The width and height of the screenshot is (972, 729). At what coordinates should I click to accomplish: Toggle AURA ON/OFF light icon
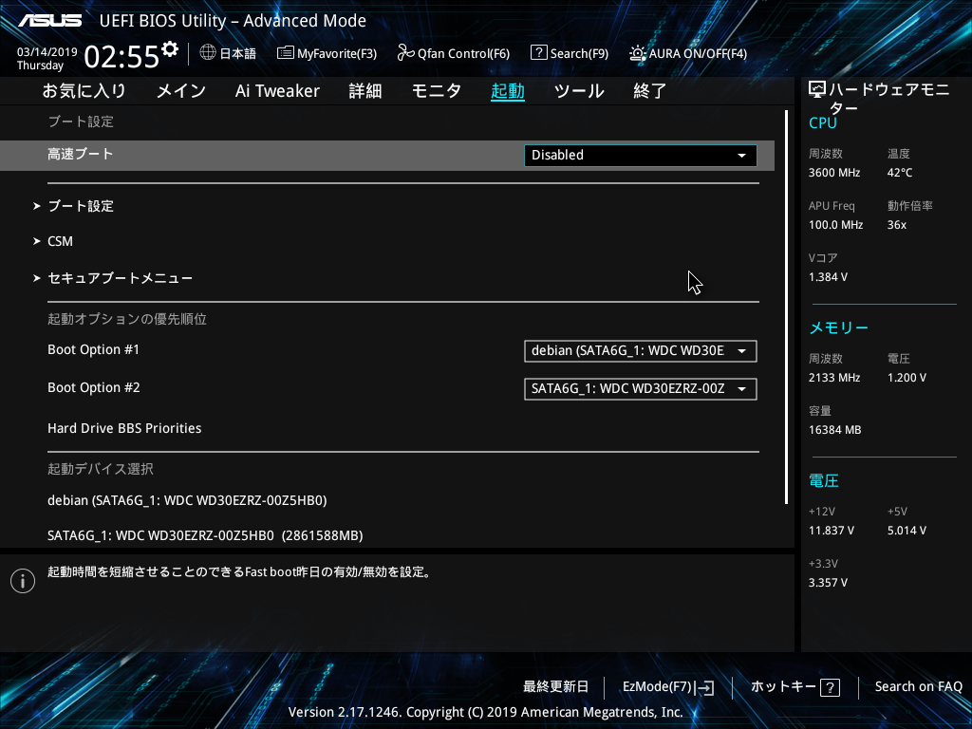click(637, 53)
